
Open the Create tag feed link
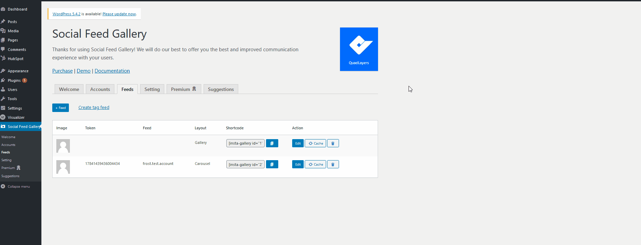[x=94, y=108]
